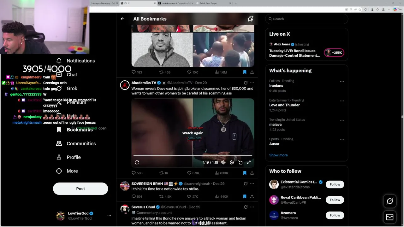View analytics for the Akademiks TV post

point(221,173)
